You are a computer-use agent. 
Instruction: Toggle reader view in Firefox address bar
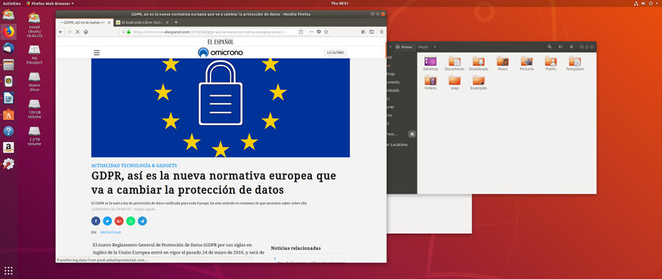301,32
